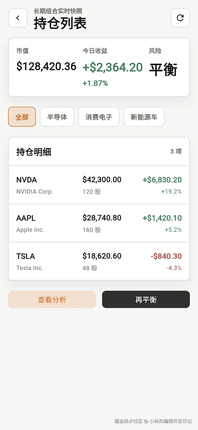Screen dimensions: 198x430
Task: Click the market value $128,420.36
Action: (46, 66)
